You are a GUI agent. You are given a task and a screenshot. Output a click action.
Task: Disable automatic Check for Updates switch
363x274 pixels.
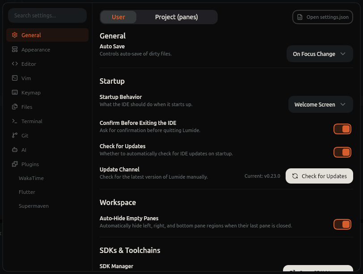point(342,152)
